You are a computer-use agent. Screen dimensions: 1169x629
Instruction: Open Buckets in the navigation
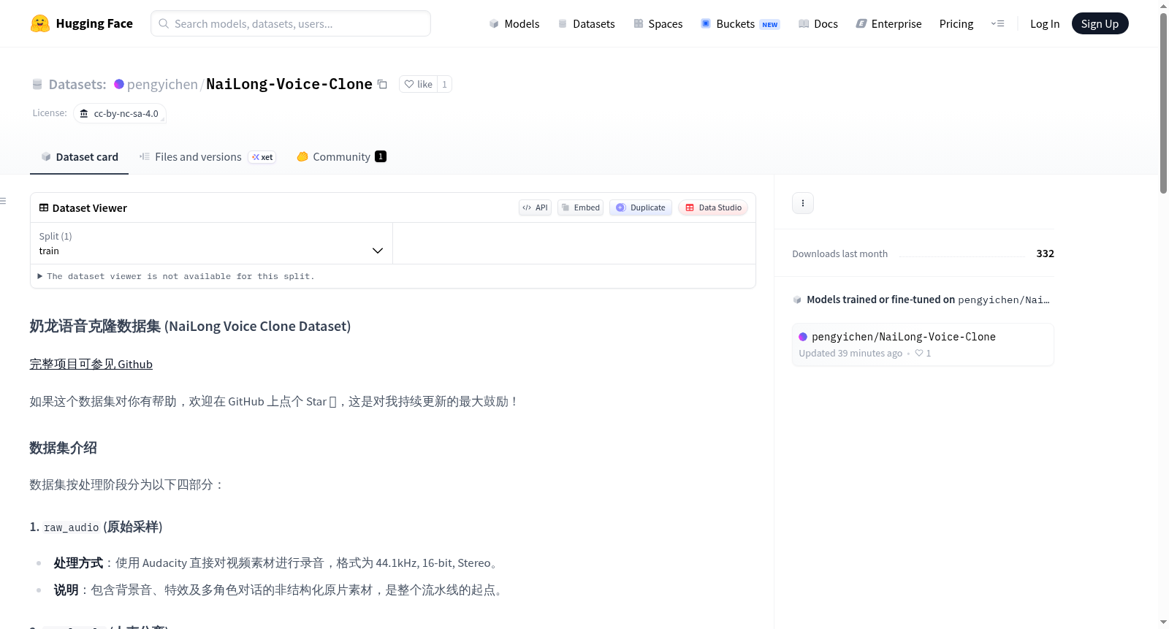click(740, 24)
